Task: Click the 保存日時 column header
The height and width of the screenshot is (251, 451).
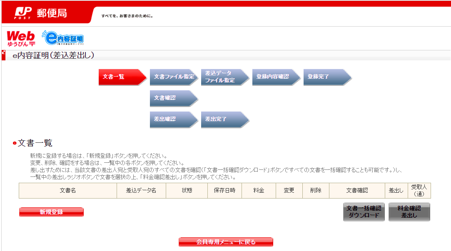Action: pos(224,191)
